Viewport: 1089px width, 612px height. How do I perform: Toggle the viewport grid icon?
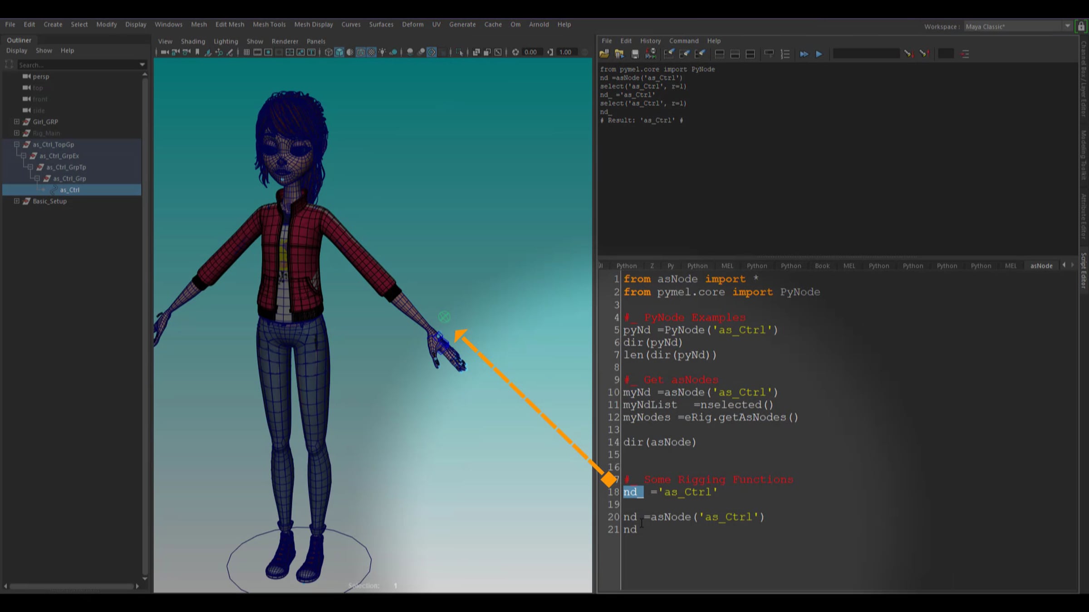[x=246, y=52]
